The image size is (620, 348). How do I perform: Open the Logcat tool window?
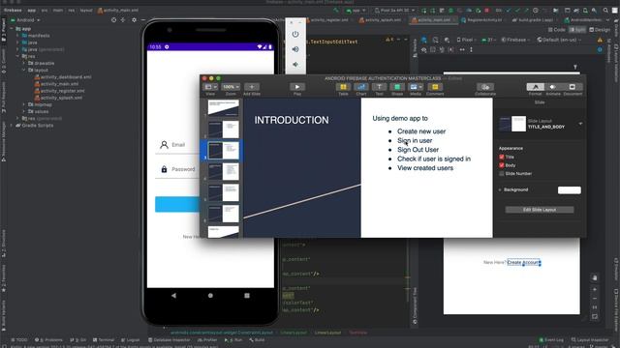pyautogui.click(x=131, y=339)
